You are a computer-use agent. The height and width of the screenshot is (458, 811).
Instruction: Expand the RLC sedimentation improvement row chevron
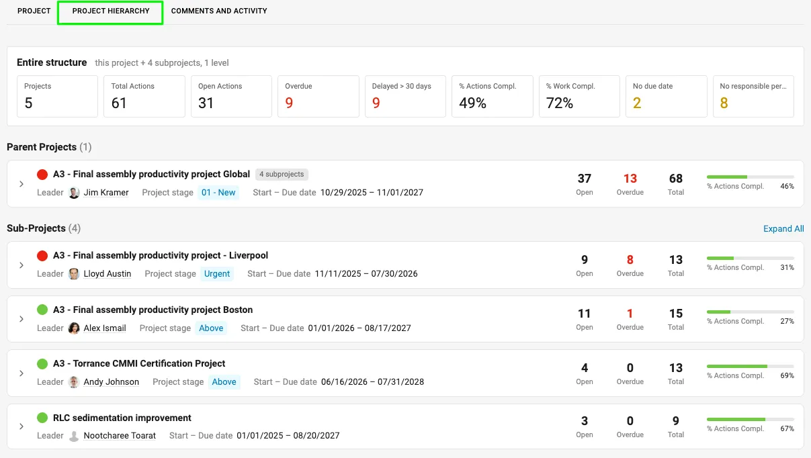coord(22,426)
